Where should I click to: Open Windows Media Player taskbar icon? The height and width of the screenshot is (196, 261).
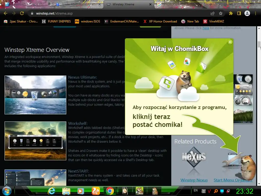click(x=81, y=191)
